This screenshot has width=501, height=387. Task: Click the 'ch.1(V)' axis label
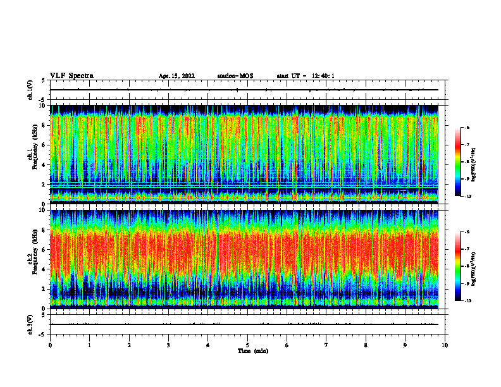[x=30, y=90]
